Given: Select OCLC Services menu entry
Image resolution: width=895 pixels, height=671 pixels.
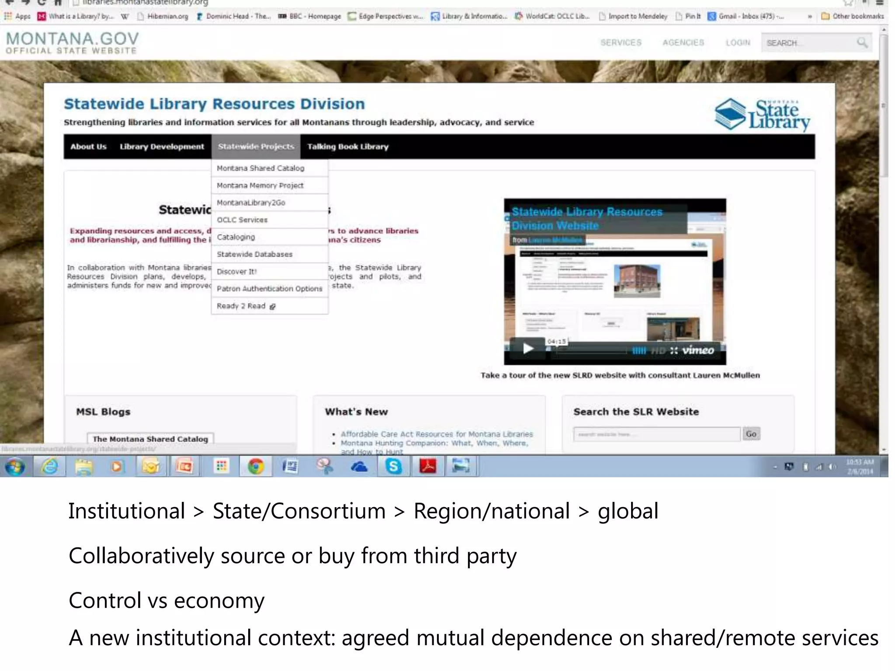Looking at the screenshot, I should (270, 220).
